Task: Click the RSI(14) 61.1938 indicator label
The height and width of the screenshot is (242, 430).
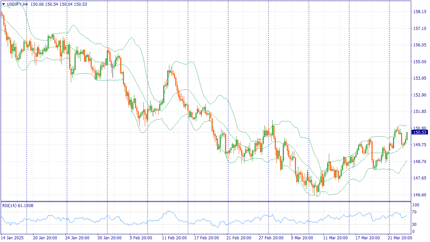Action: tap(18, 205)
